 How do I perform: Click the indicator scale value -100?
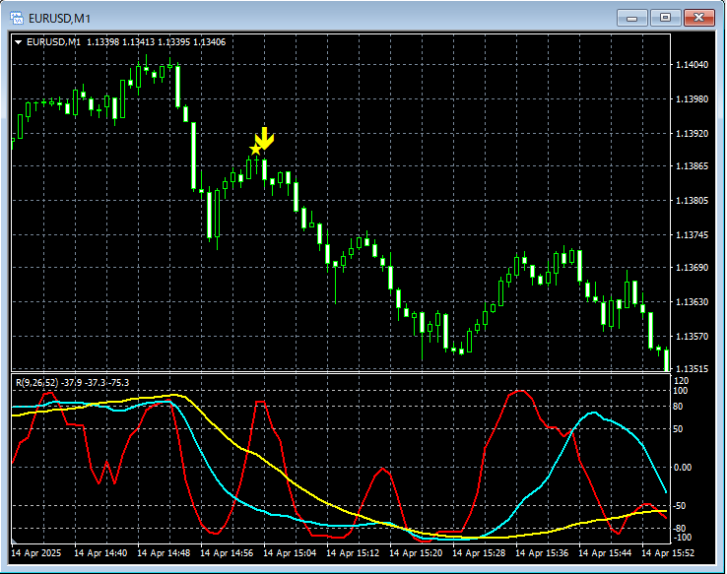[x=682, y=538]
